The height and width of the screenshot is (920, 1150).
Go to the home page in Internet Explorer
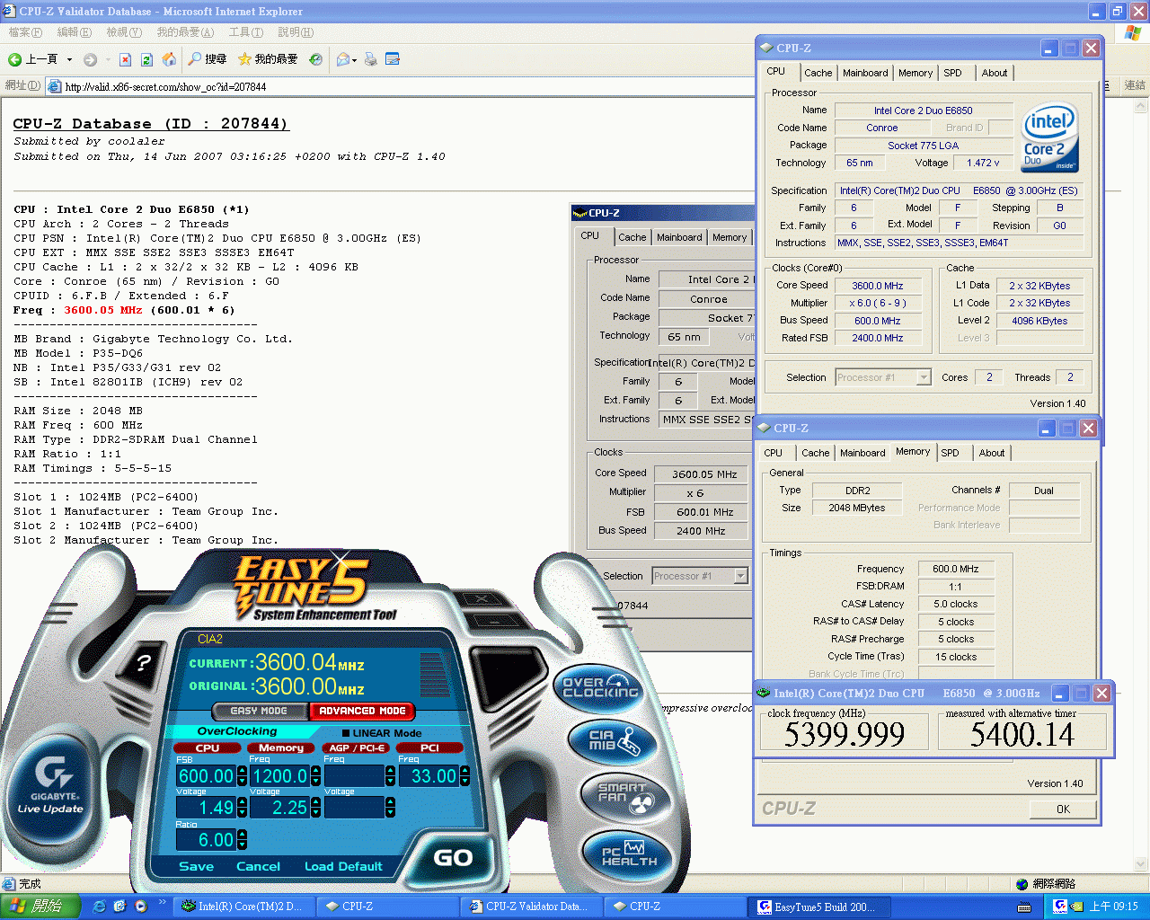tap(169, 59)
